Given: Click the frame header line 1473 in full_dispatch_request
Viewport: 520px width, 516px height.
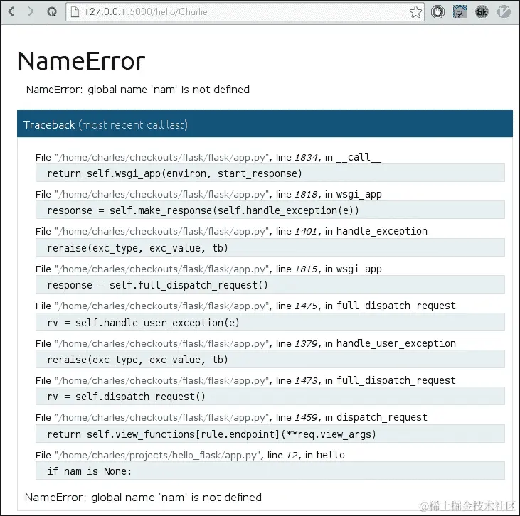Looking at the screenshot, I should click(x=245, y=380).
